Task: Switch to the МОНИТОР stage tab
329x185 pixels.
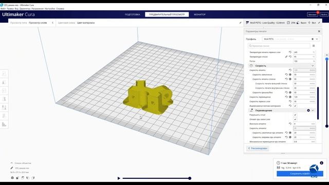Action: pos(199,14)
